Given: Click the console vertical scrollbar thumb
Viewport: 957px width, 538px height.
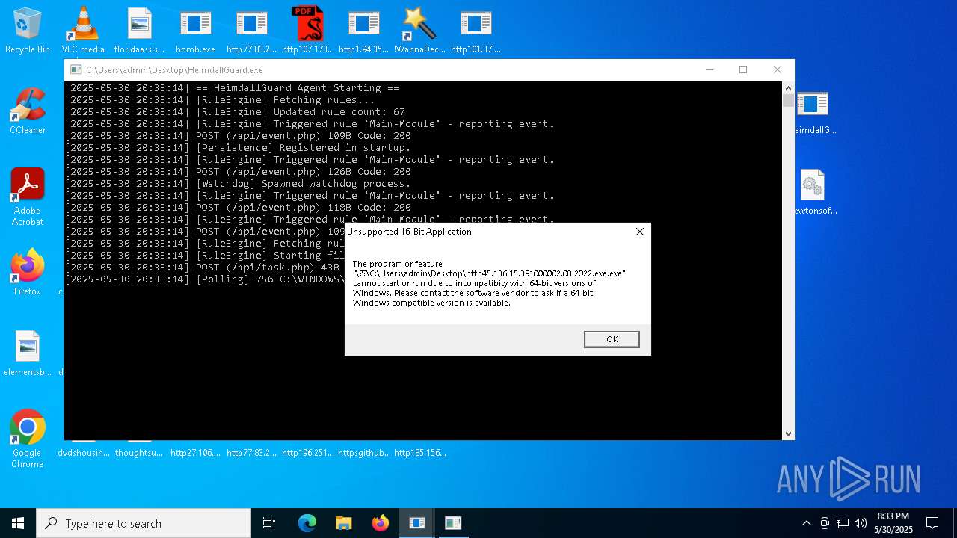Looking at the screenshot, I should tap(788, 101).
